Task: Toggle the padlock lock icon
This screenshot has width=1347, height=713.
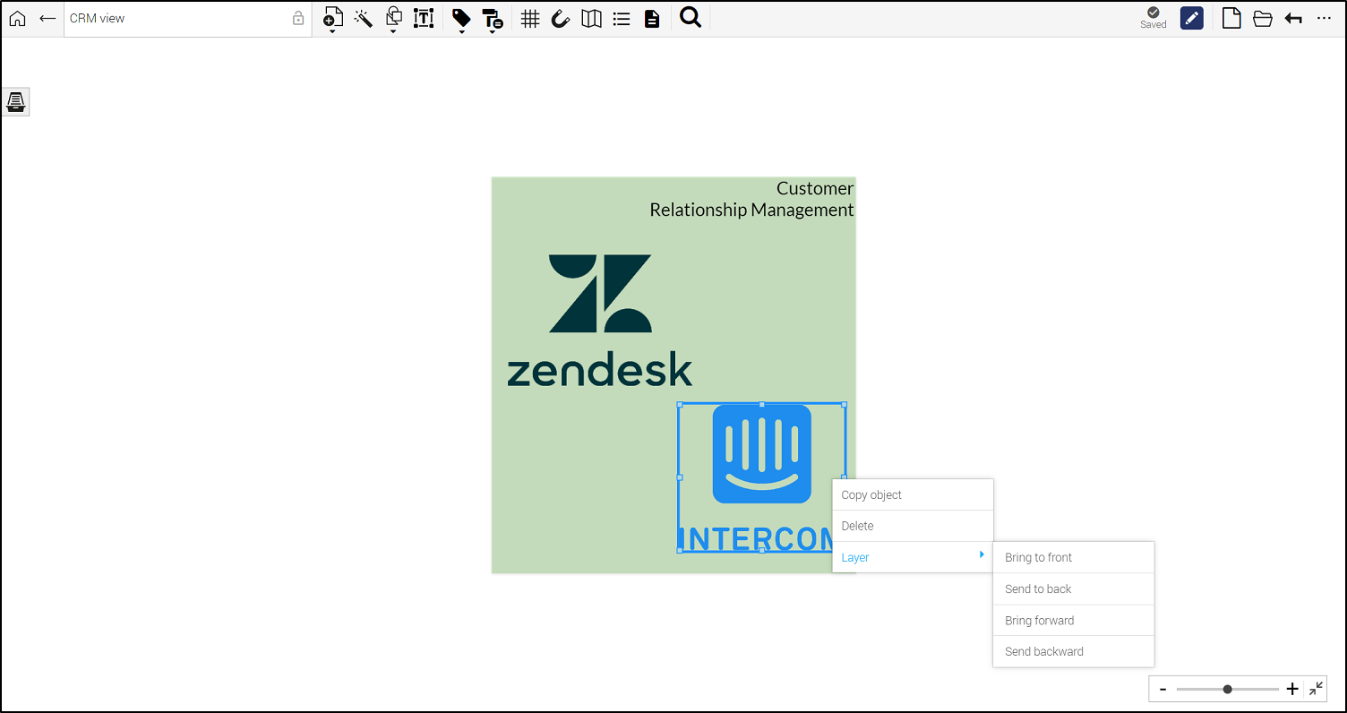Action: [x=299, y=18]
